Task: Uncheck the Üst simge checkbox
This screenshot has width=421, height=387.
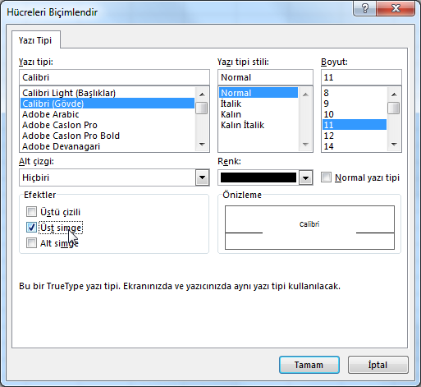Action: [x=31, y=228]
